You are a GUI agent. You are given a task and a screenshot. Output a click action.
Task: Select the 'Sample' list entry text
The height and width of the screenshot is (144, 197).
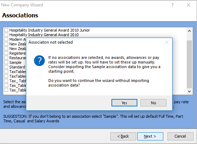click(x=15, y=62)
